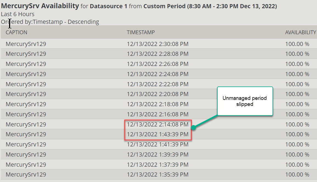Click the Last 6 Hours subtitle

[18, 14]
